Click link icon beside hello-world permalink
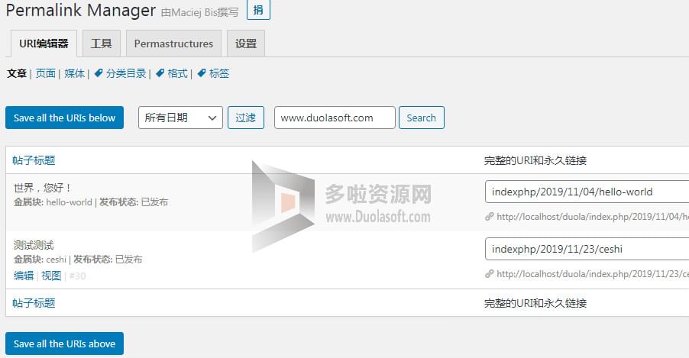The image size is (689, 358). [x=490, y=217]
